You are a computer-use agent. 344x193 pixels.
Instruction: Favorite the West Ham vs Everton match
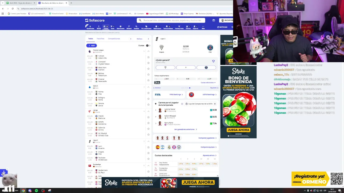(x=148, y=69)
